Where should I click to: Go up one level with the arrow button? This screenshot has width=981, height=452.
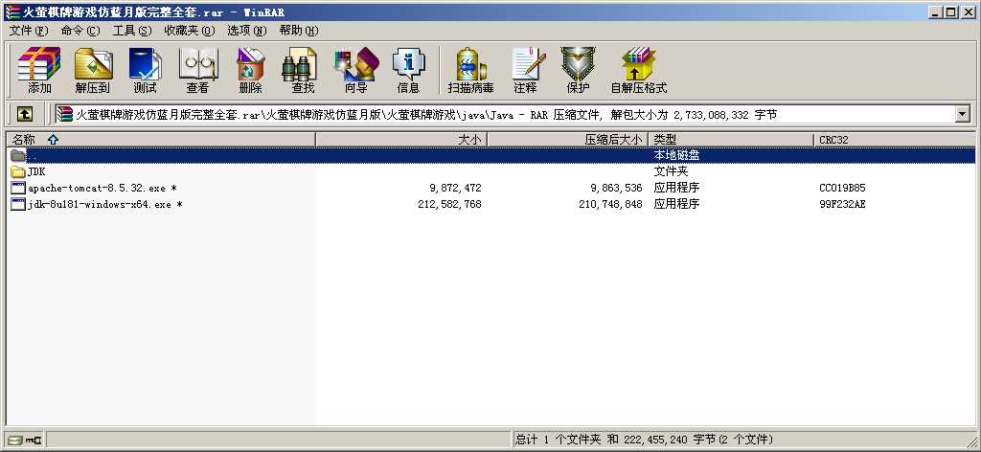point(24,114)
